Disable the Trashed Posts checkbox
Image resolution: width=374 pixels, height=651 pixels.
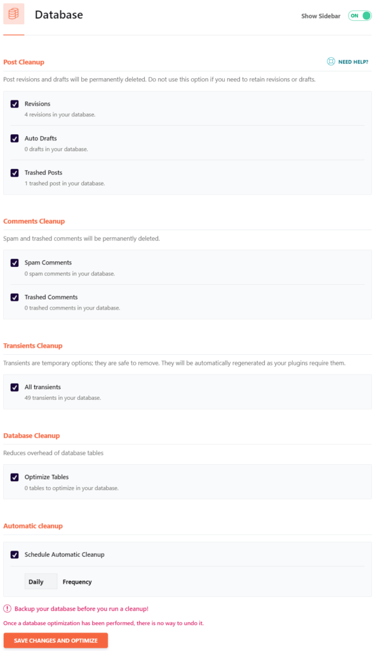(x=15, y=173)
